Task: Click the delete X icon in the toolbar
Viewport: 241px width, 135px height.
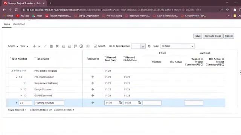Action: 57,46
